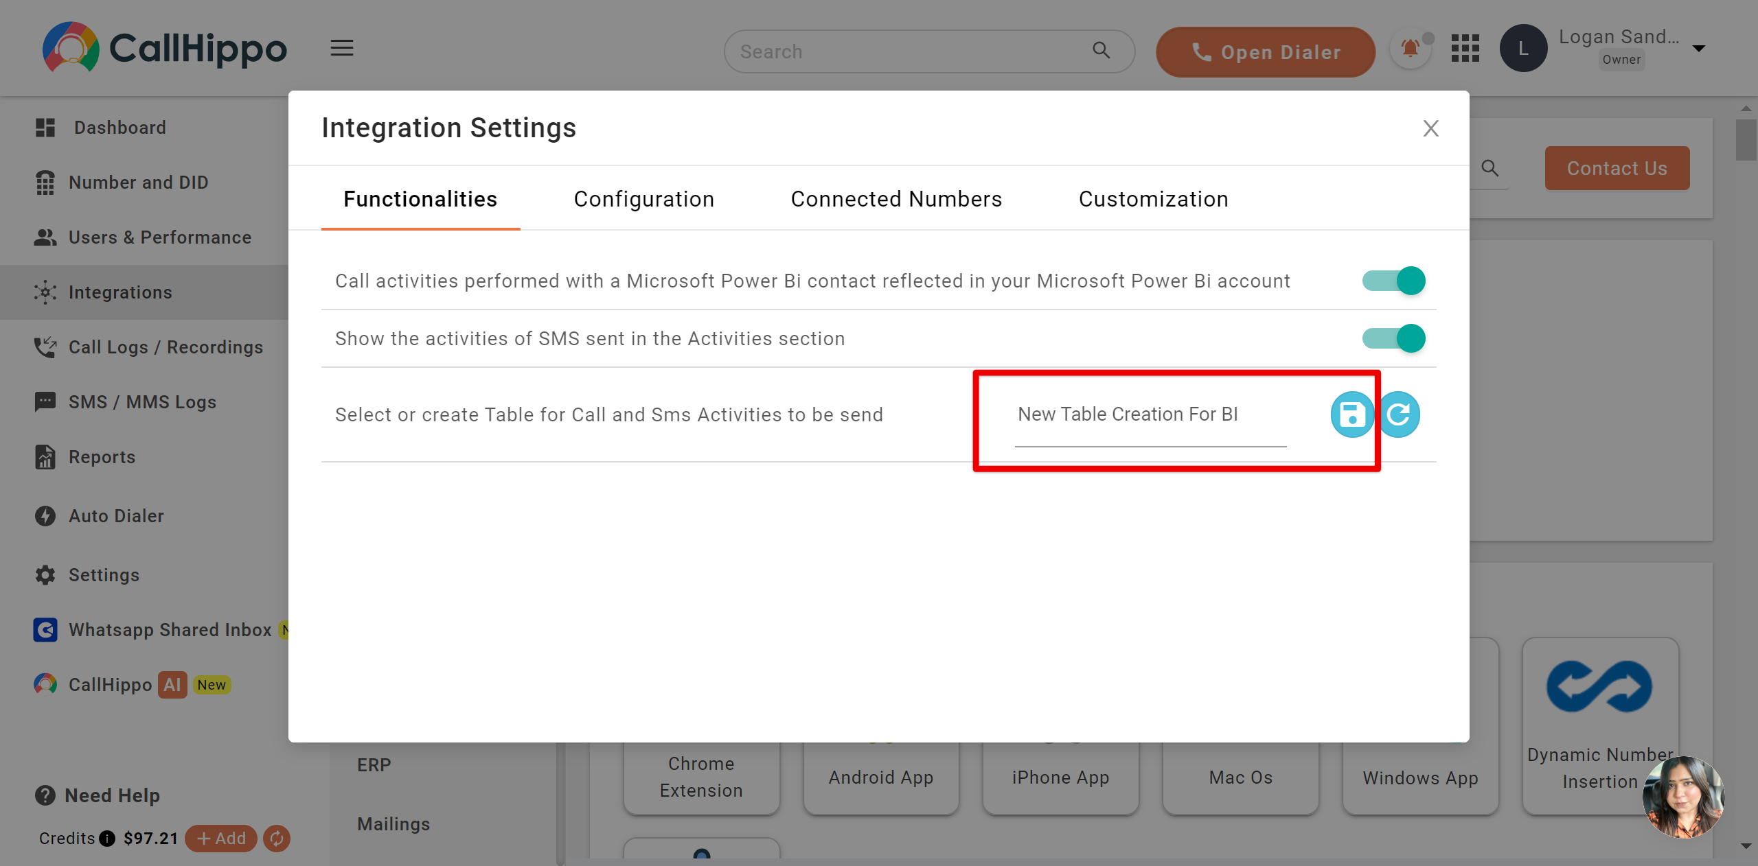Click the CallHippo logo

[165, 47]
